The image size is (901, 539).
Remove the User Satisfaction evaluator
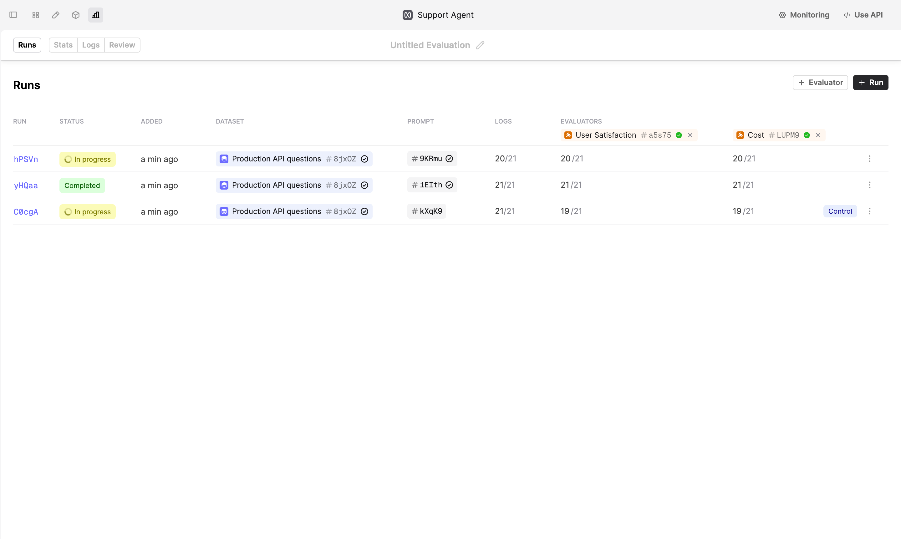pyautogui.click(x=690, y=135)
